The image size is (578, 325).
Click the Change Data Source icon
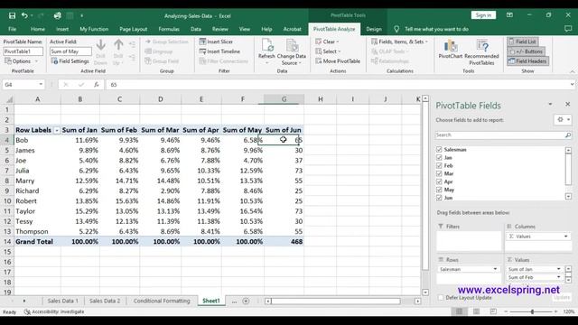tap(292, 45)
